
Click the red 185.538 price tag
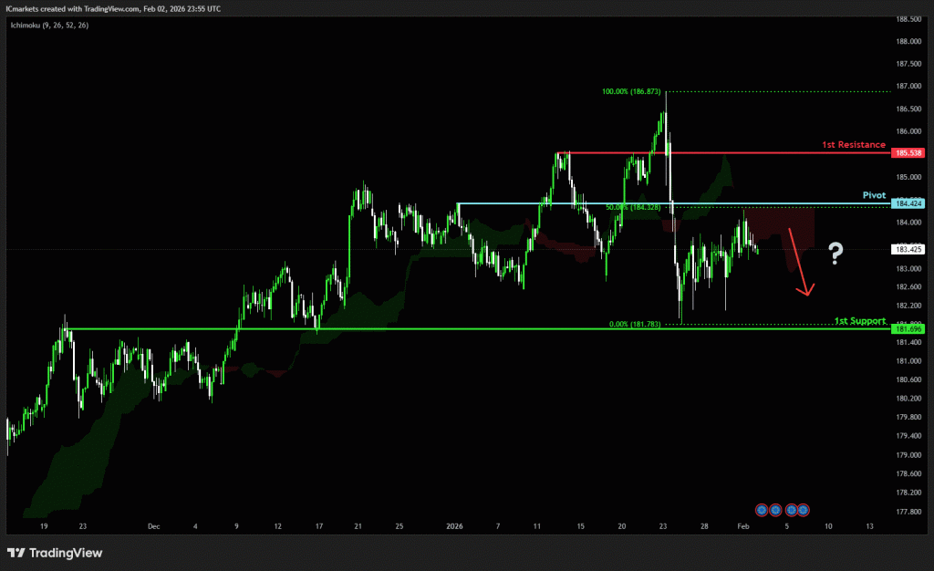pos(909,153)
